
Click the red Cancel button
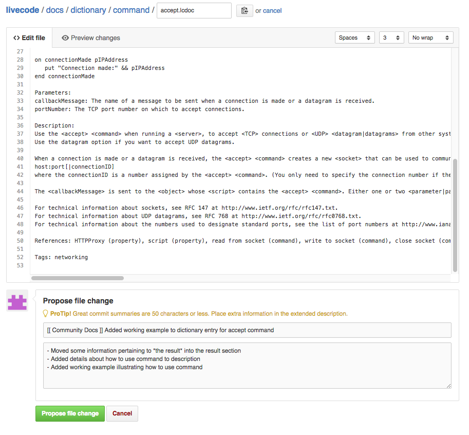click(122, 413)
